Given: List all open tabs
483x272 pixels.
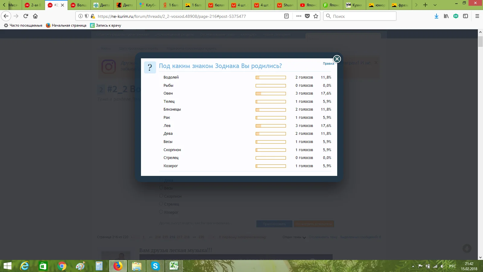Looking at the screenshot, I should (x=435, y=5).
